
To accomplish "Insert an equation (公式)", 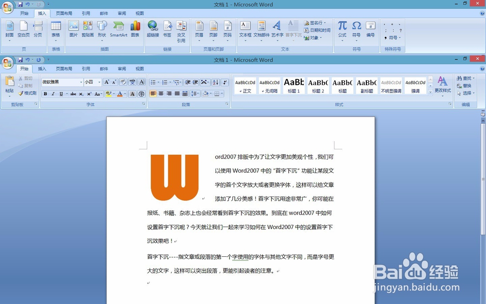I will click(342, 31).
